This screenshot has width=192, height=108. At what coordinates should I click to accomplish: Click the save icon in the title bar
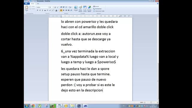point(28,1)
